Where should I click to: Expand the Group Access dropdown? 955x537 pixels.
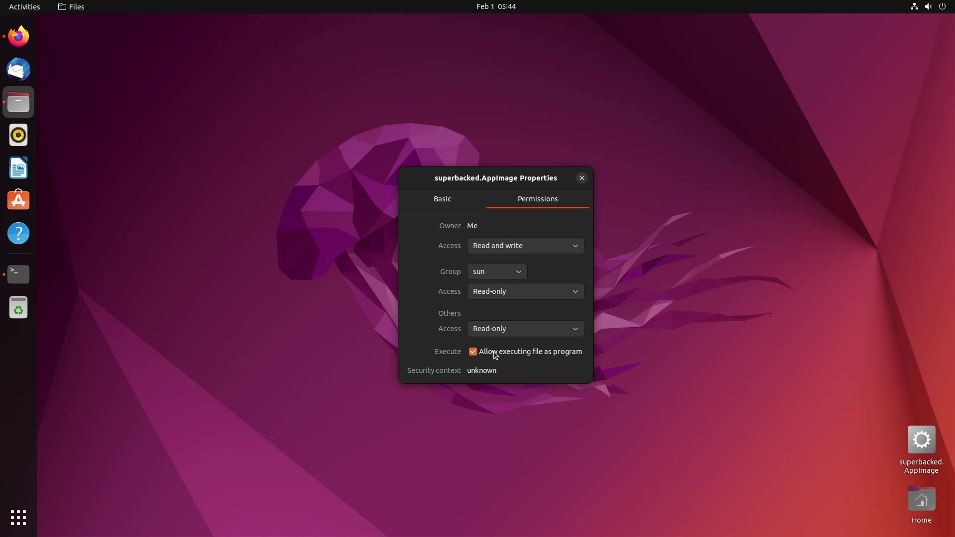click(x=525, y=291)
